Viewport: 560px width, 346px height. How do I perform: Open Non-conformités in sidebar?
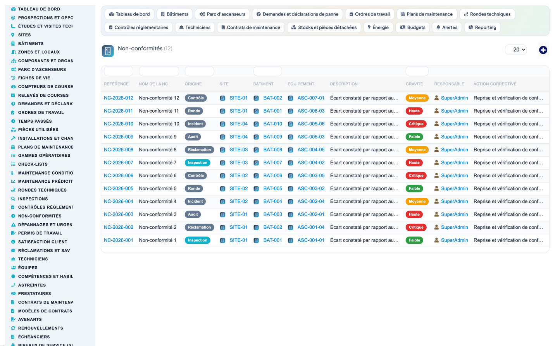coord(40,216)
